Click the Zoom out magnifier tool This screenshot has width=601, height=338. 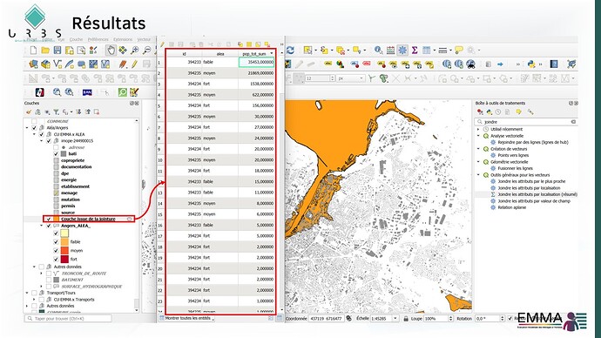[x=147, y=51]
